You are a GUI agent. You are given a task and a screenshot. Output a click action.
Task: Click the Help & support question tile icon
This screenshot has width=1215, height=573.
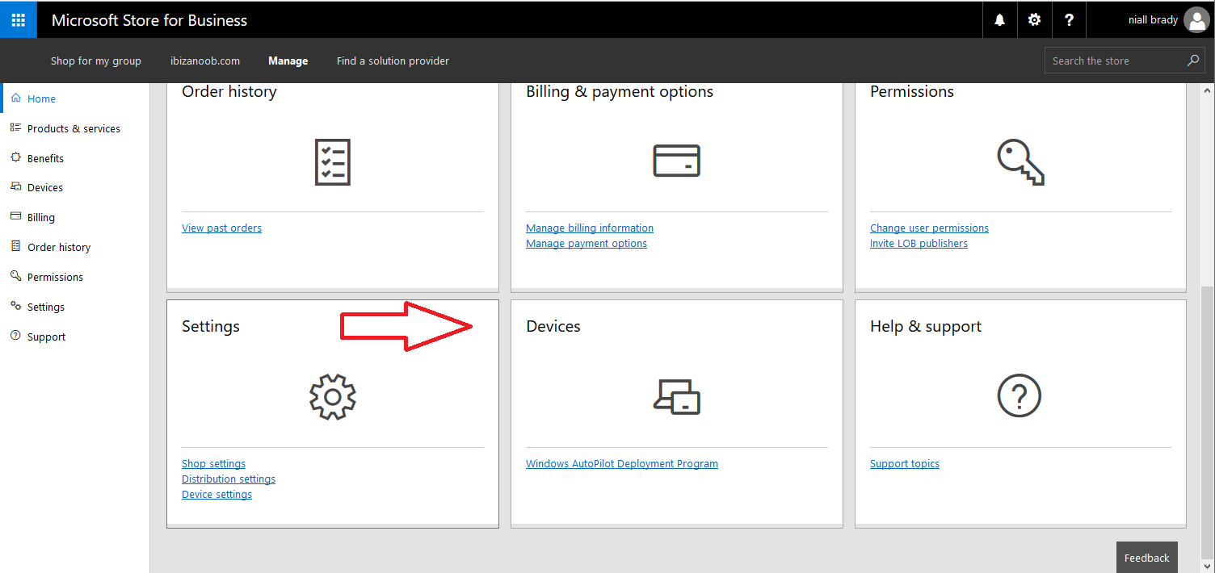pyautogui.click(x=1020, y=396)
